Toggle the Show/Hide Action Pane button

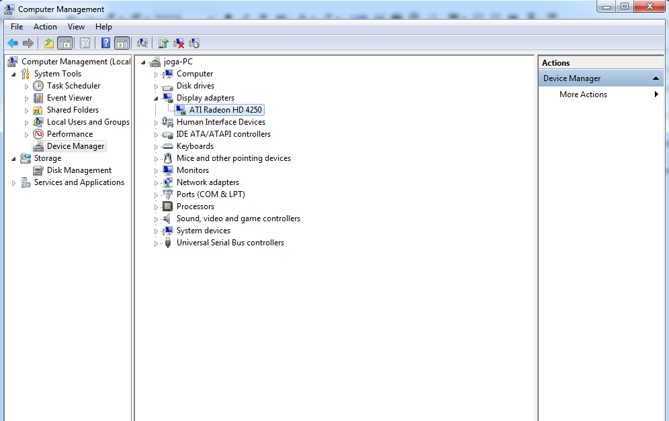pos(122,43)
